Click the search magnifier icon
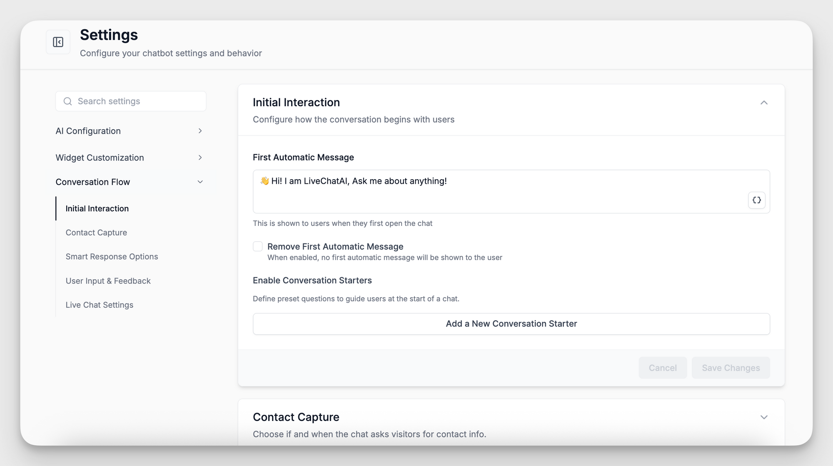 click(67, 101)
